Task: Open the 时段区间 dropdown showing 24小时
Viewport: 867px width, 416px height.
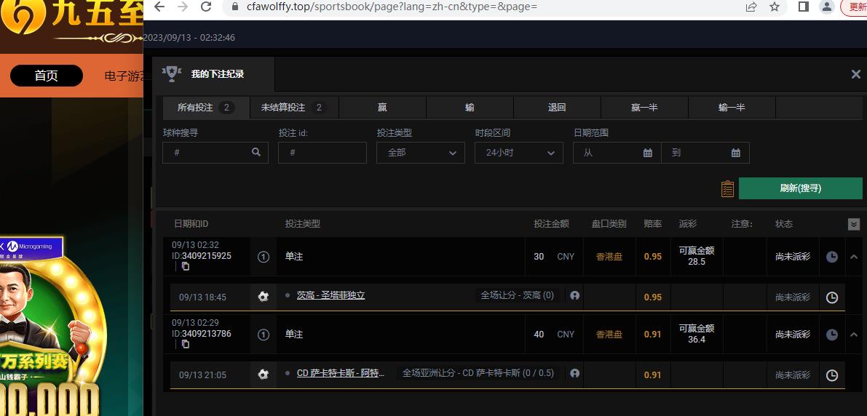Action: [x=519, y=153]
